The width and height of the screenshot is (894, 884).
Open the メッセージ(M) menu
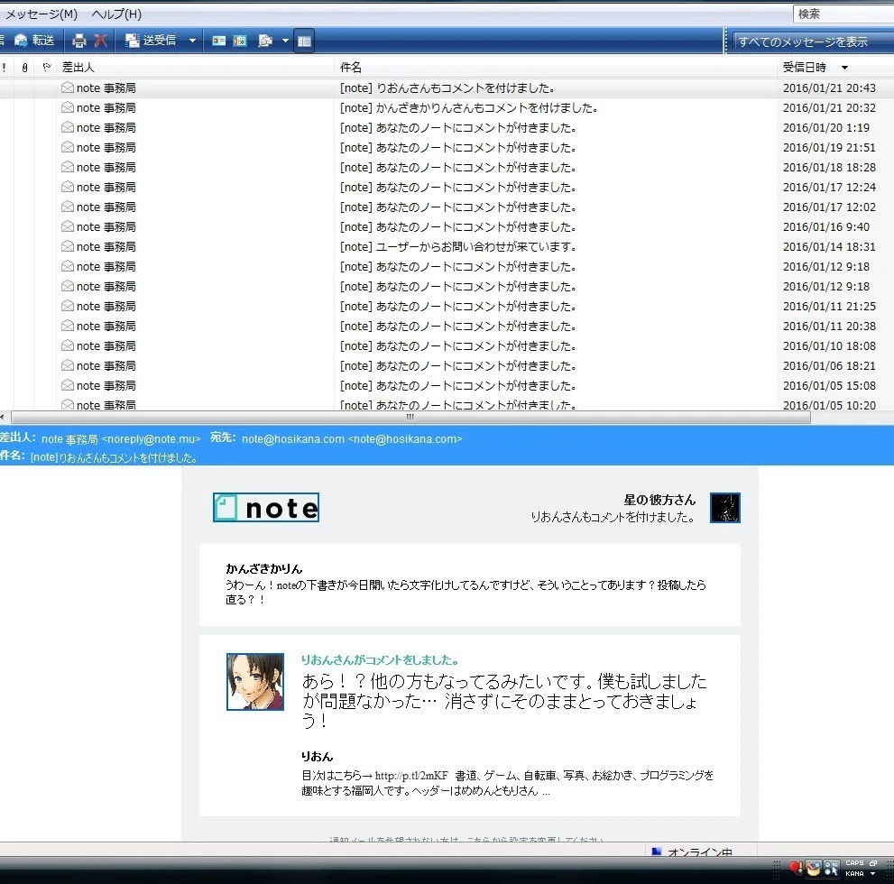point(41,14)
